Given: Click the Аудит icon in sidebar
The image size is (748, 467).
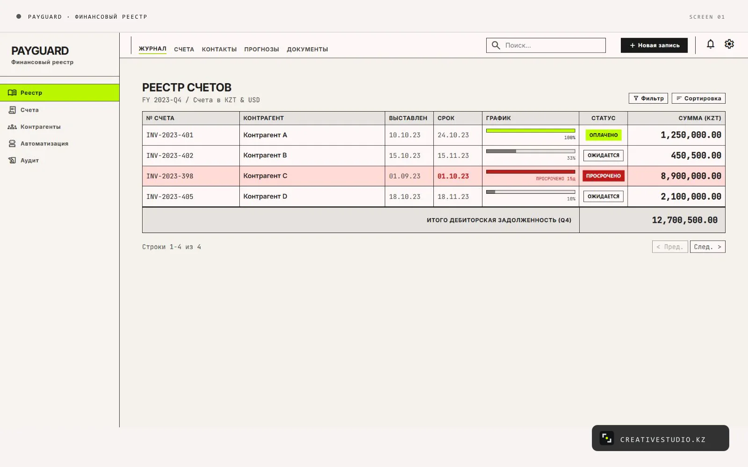Looking at the screenshot, I should (x=12, y=160).
